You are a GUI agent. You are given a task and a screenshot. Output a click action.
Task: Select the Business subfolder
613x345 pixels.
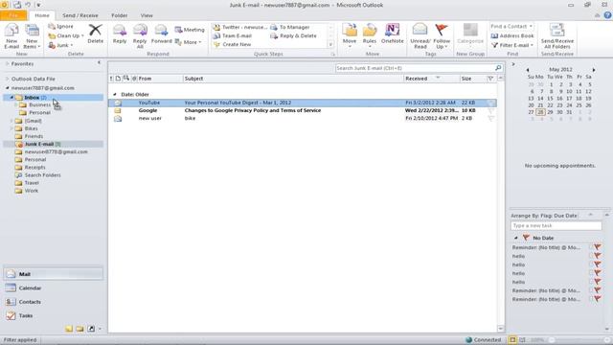[40, 104]
